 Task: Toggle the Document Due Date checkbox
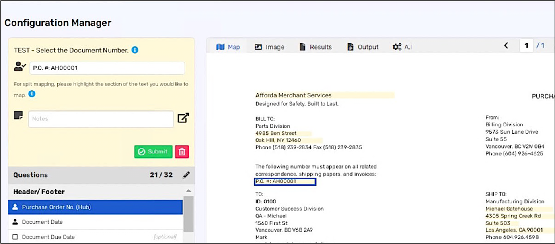tap(15, 237)
